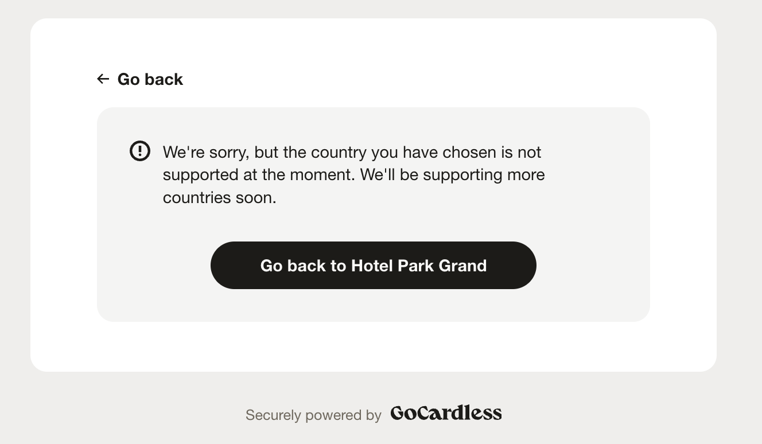Return to the merchant via the dark pill button
The width and height of the screenshot is (762, 444).
coord(374,265)
